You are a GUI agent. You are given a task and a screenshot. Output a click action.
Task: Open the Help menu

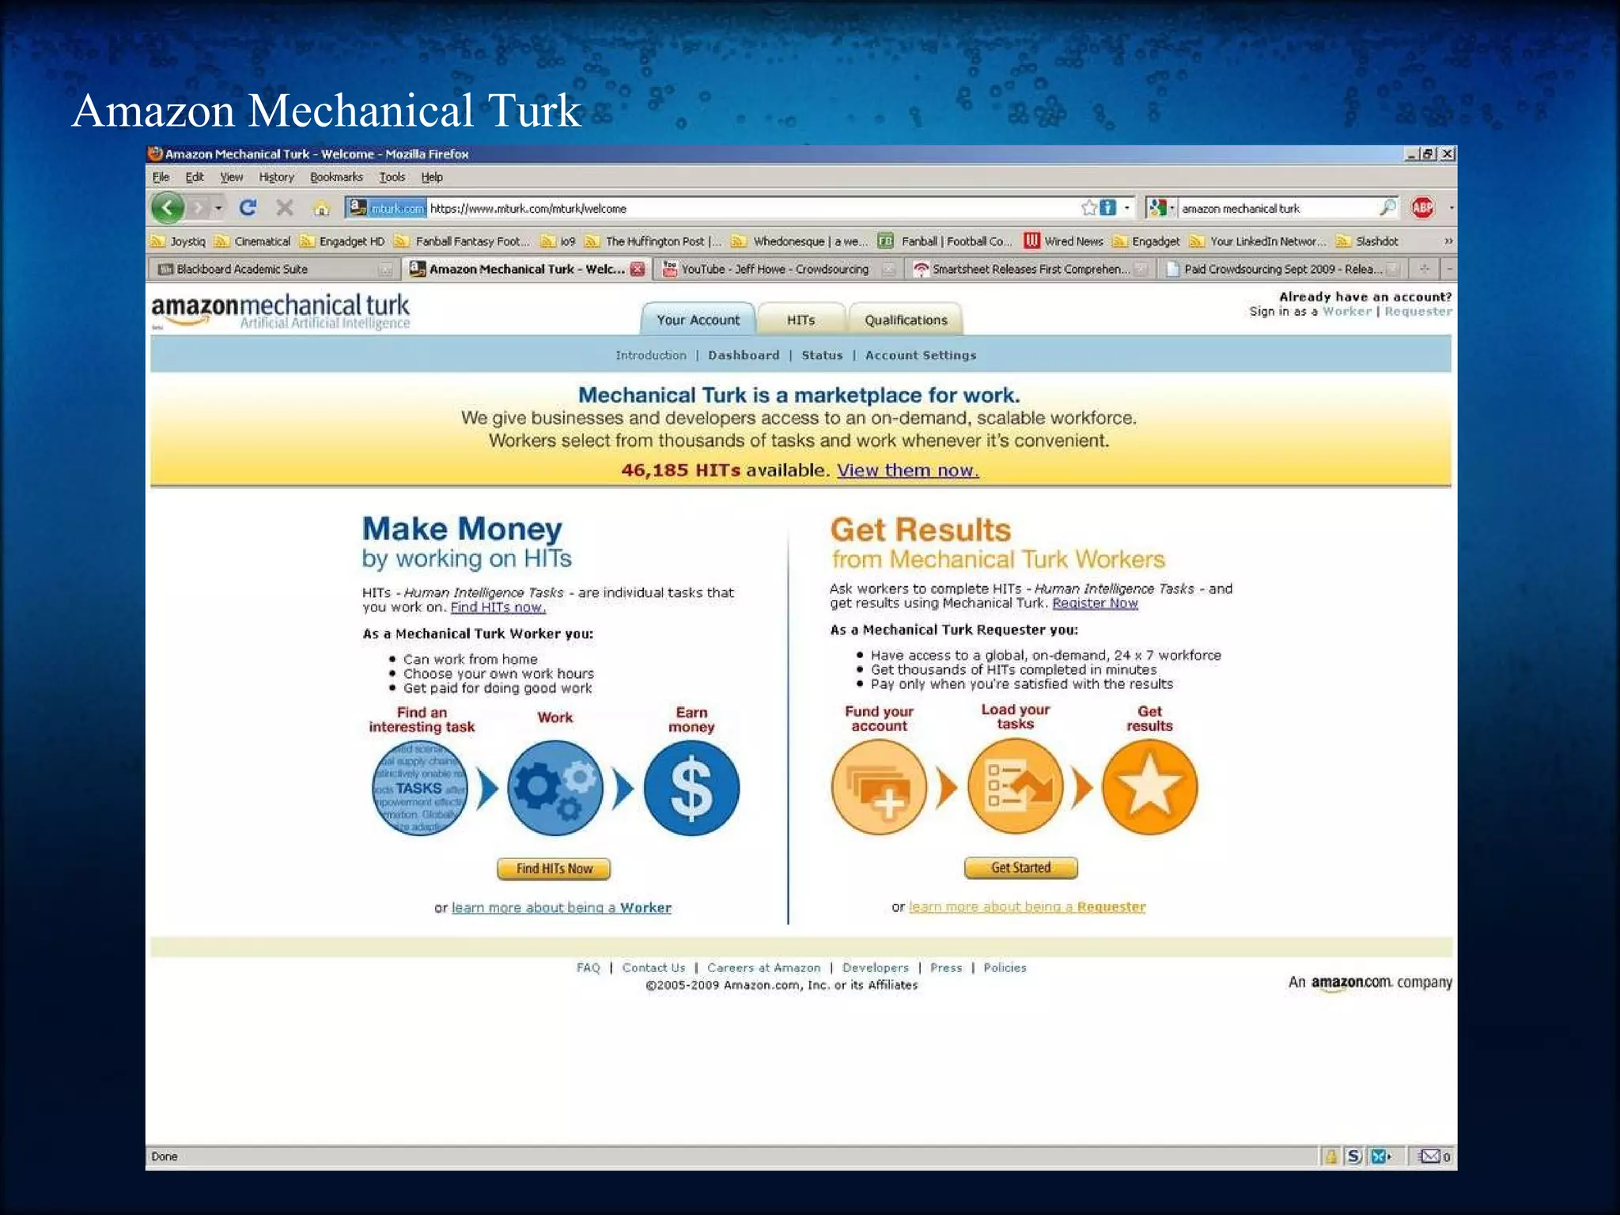[x=432, y=177]
